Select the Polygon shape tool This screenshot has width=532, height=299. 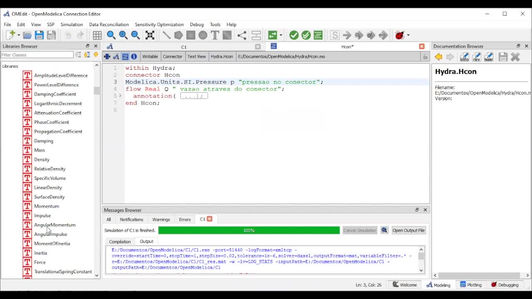(x=178, y=35)
